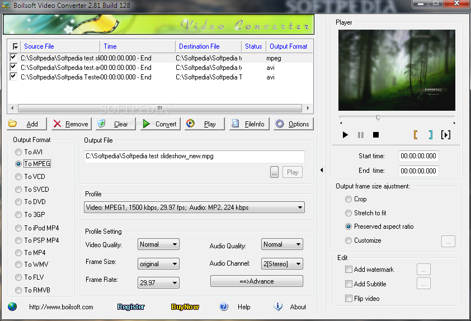The height and width of the screenshot is (321, 471).
Task: Open the Profile dropdown list
Action: coord(194,207)
